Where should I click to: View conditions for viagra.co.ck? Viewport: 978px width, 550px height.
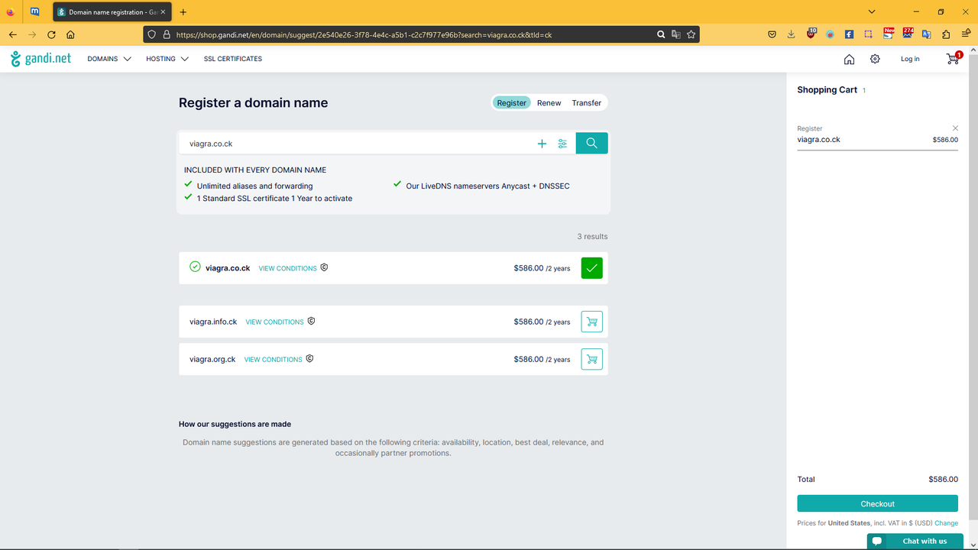[287, 268]
